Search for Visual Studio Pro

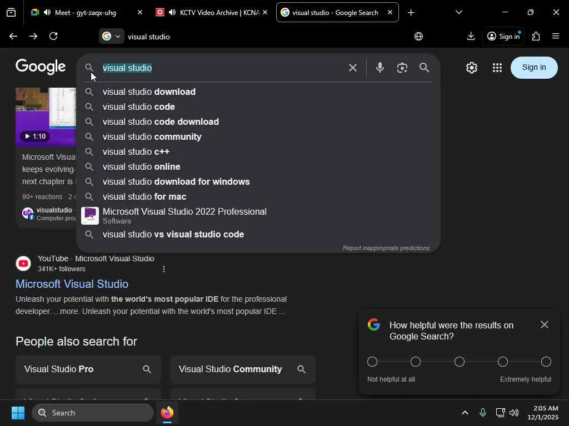[x=88, y=369]
